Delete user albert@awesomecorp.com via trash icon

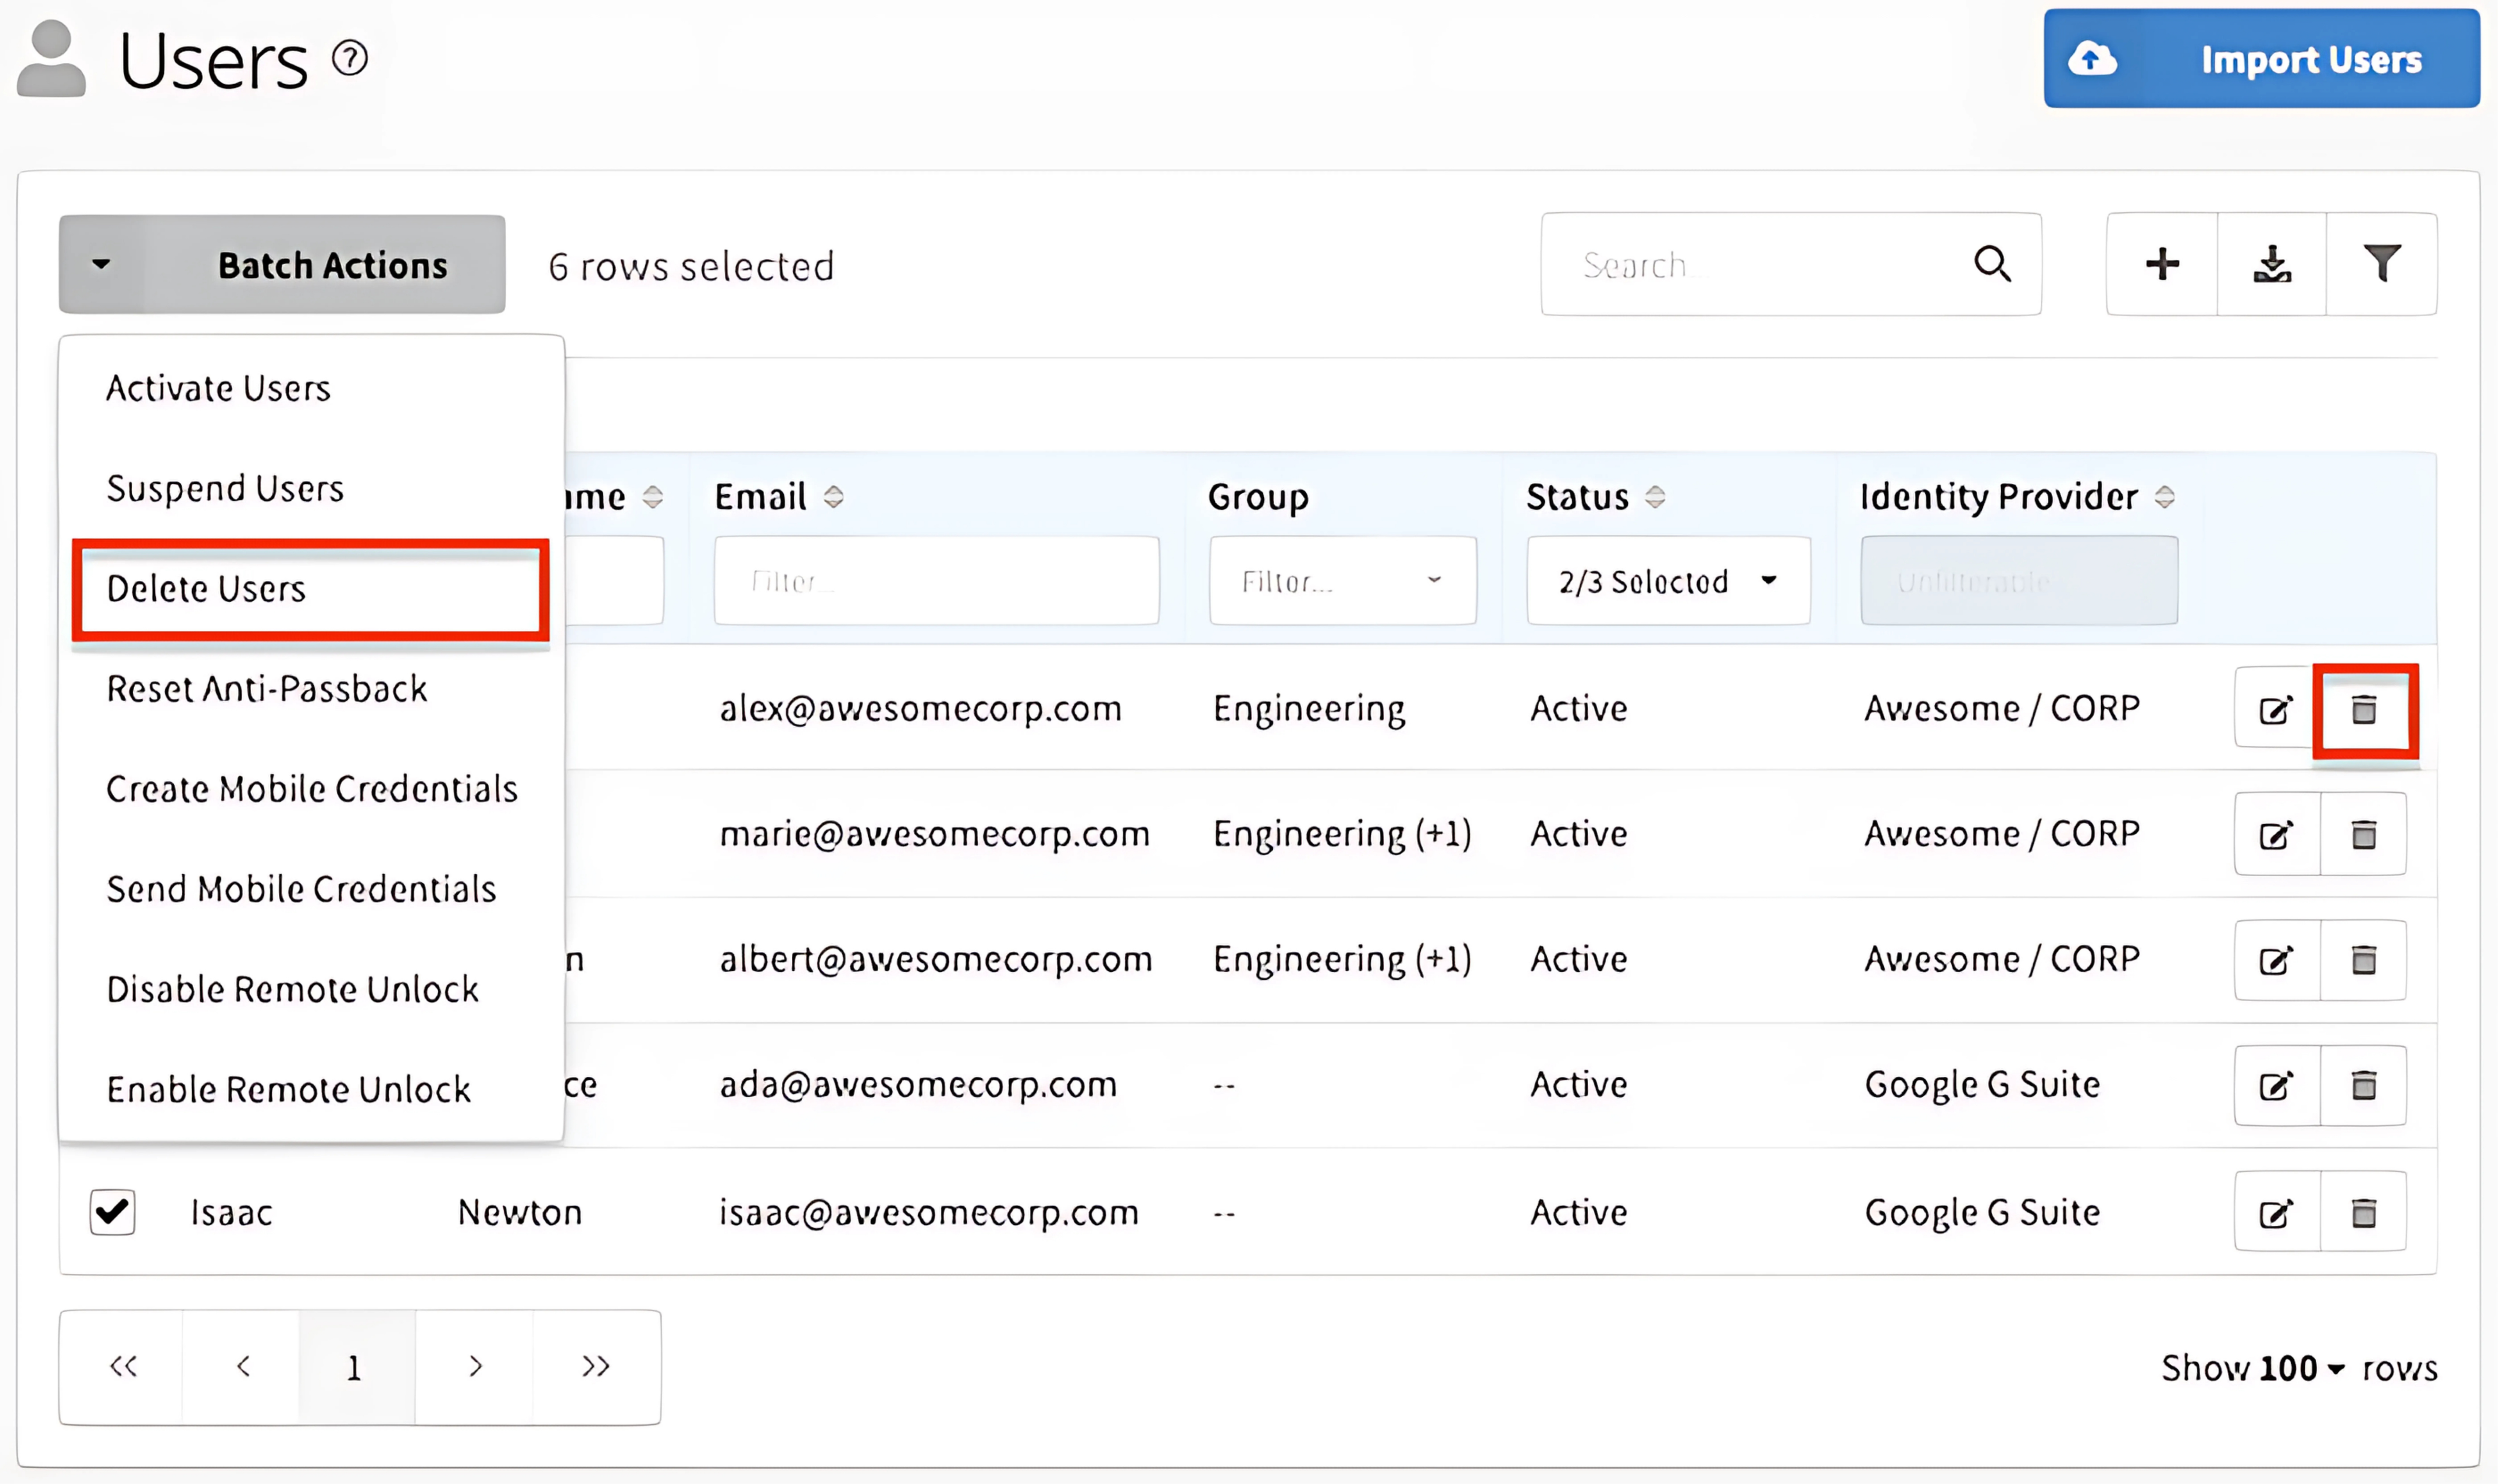2364,960
